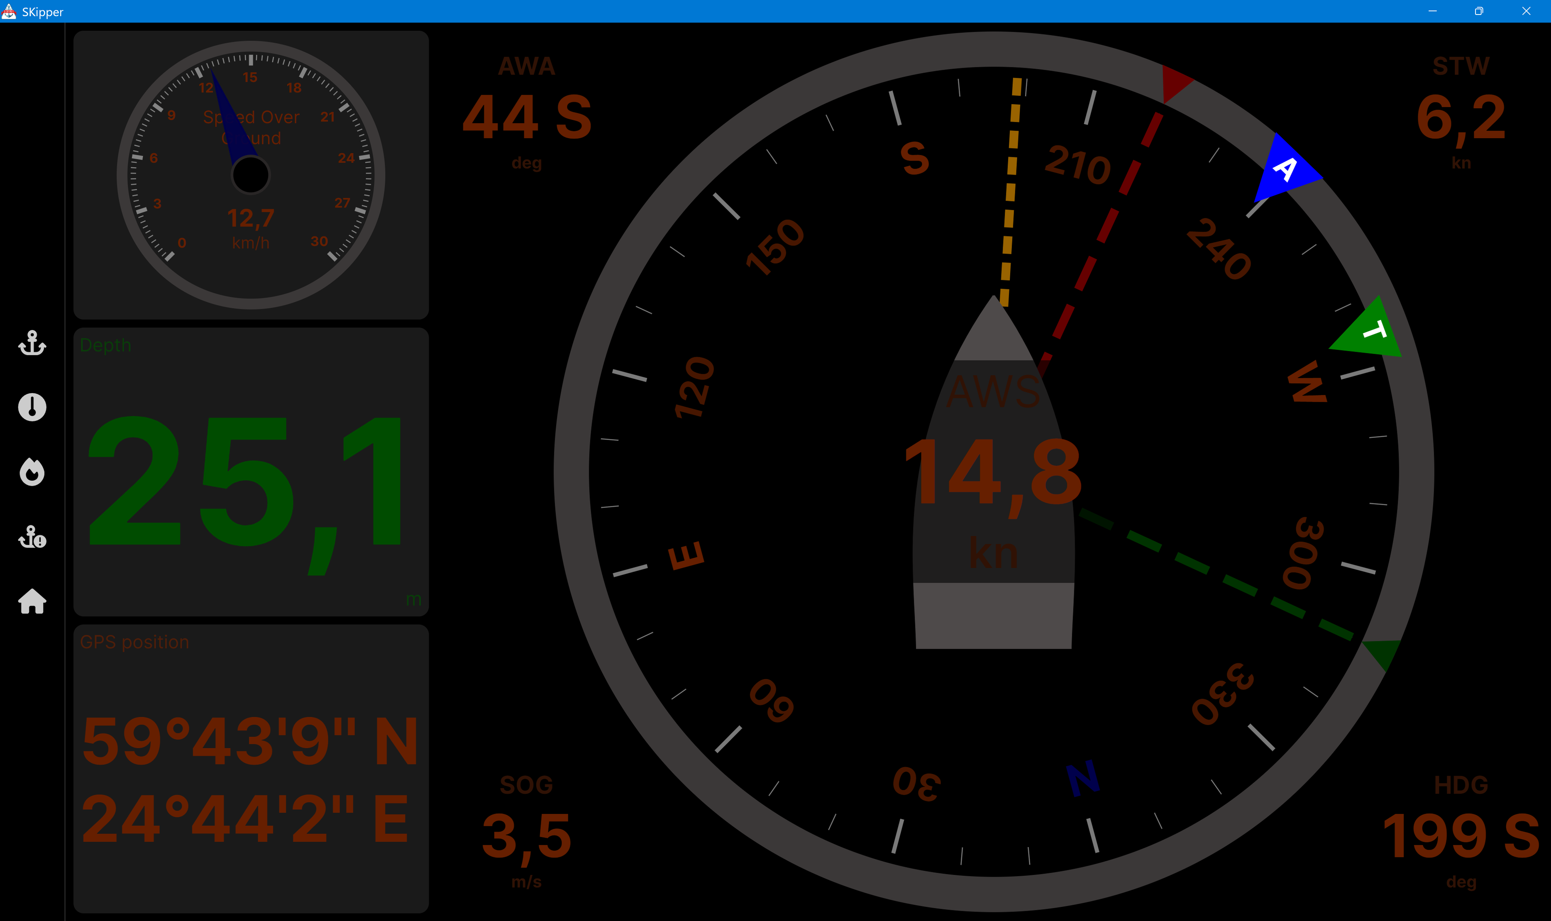Click the latitude 59°43'9" N

click(251, 740)
